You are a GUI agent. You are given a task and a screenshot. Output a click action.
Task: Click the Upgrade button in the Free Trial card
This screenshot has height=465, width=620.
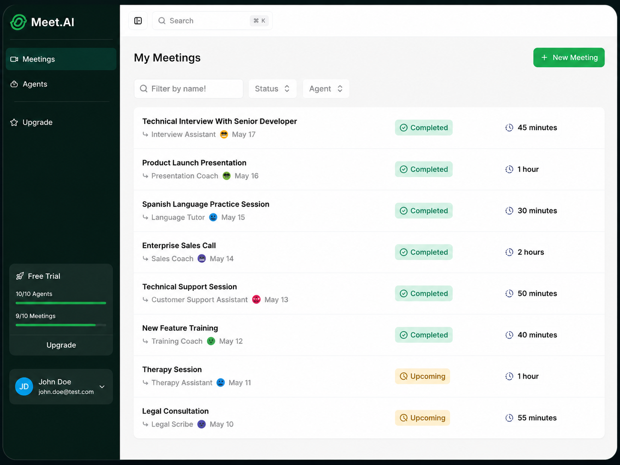(x=61, y=345)
